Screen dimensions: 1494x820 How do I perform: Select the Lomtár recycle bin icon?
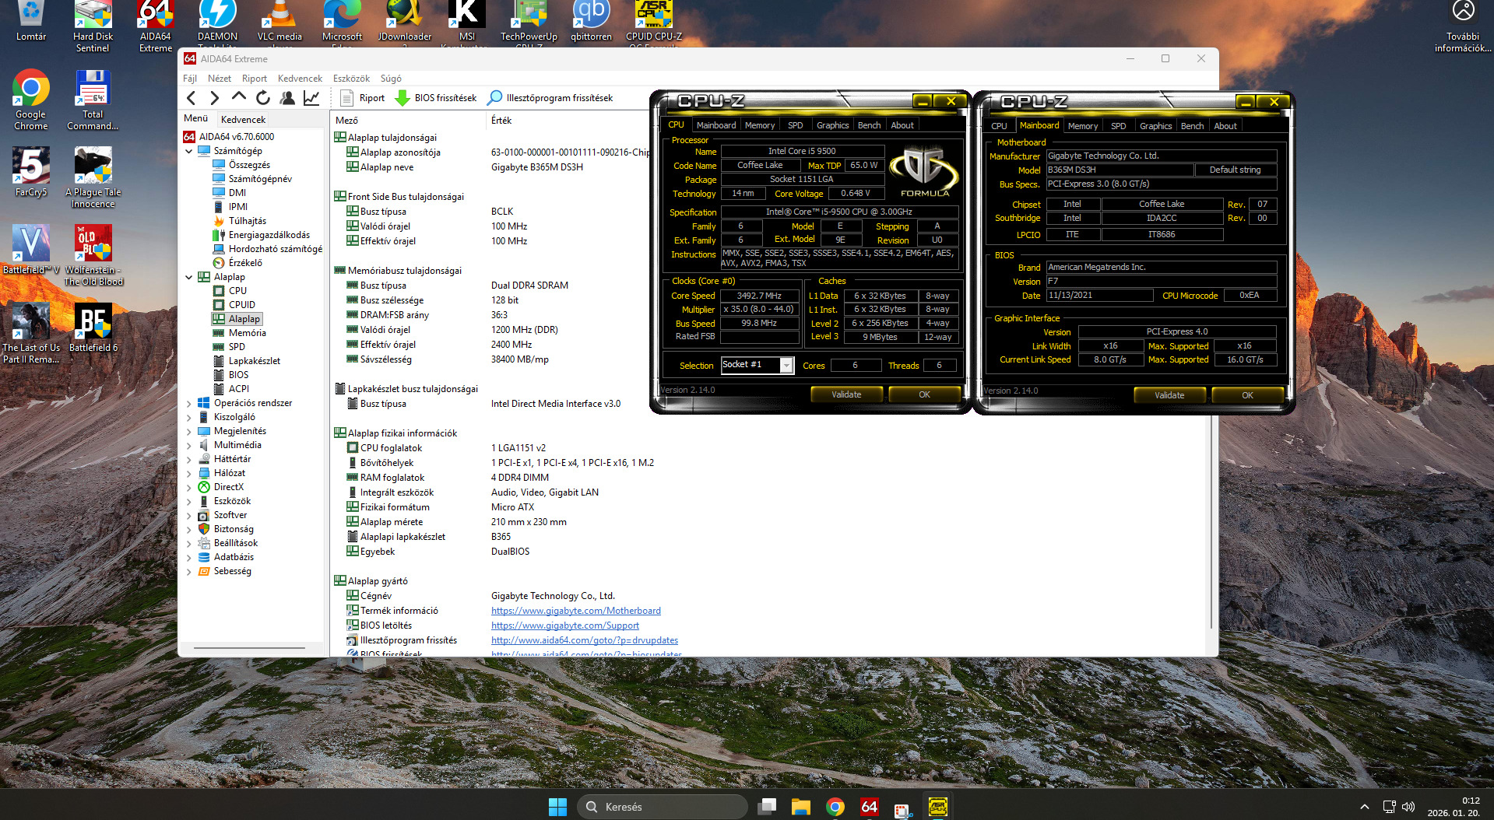[31, 21]
